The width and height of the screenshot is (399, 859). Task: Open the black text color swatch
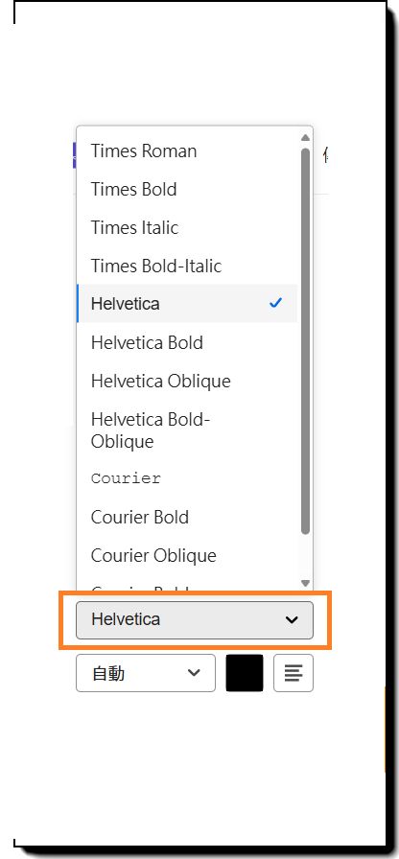click(245, 673)
